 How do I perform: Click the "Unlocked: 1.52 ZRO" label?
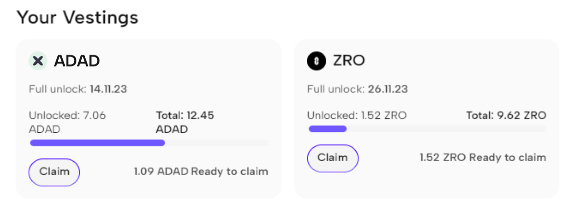[357, 116]
